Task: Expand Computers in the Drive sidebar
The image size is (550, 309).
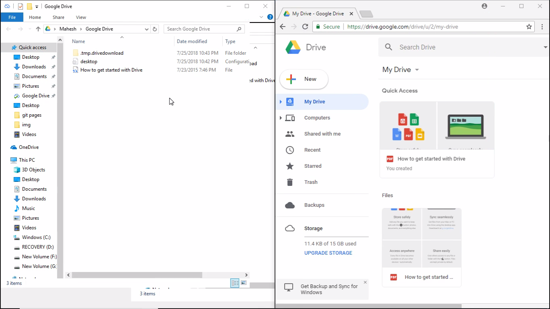Action: point(281,117)
